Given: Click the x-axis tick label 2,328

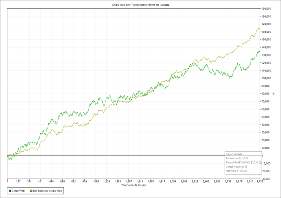Looking at the screenshot, I should coord(195,181).
